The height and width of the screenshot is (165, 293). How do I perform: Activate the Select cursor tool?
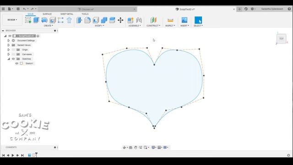click(198, 20)
